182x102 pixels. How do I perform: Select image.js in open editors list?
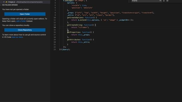pos(25,2)
